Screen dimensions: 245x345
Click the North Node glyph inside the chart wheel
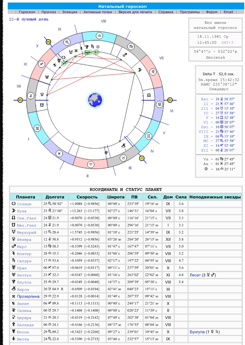point(149,96)
